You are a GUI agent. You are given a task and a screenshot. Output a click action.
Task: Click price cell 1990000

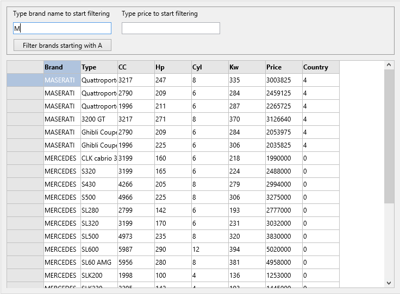(x=284, y=158)
